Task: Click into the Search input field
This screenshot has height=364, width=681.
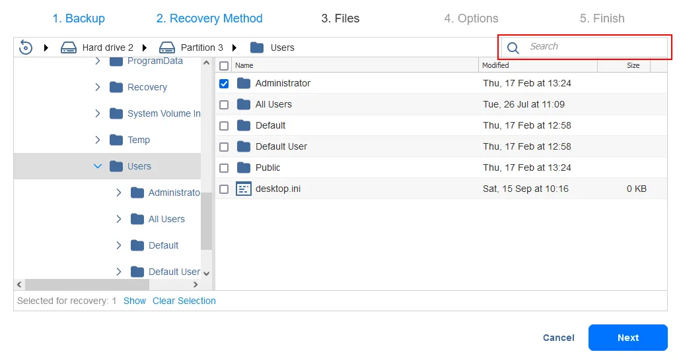Action: [594, 47]
